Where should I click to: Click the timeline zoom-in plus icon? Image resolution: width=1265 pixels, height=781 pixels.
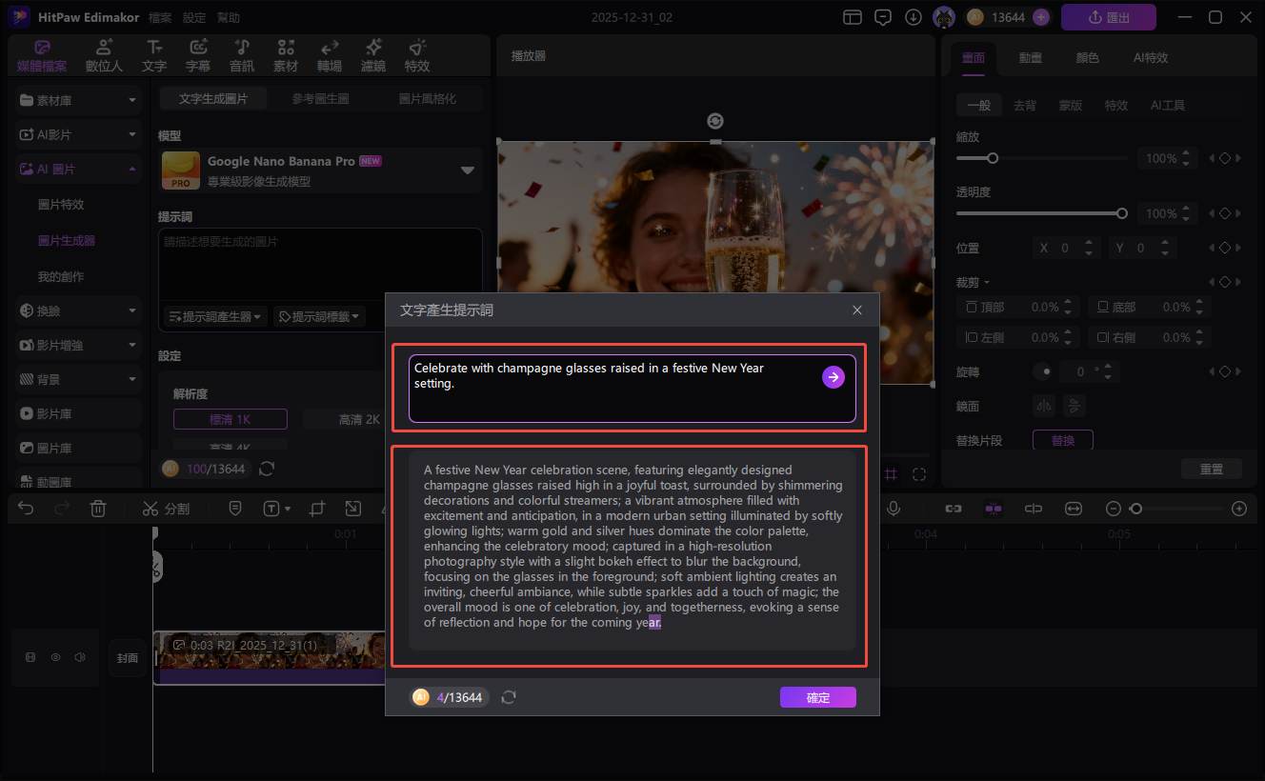(x=1238, y=509)
